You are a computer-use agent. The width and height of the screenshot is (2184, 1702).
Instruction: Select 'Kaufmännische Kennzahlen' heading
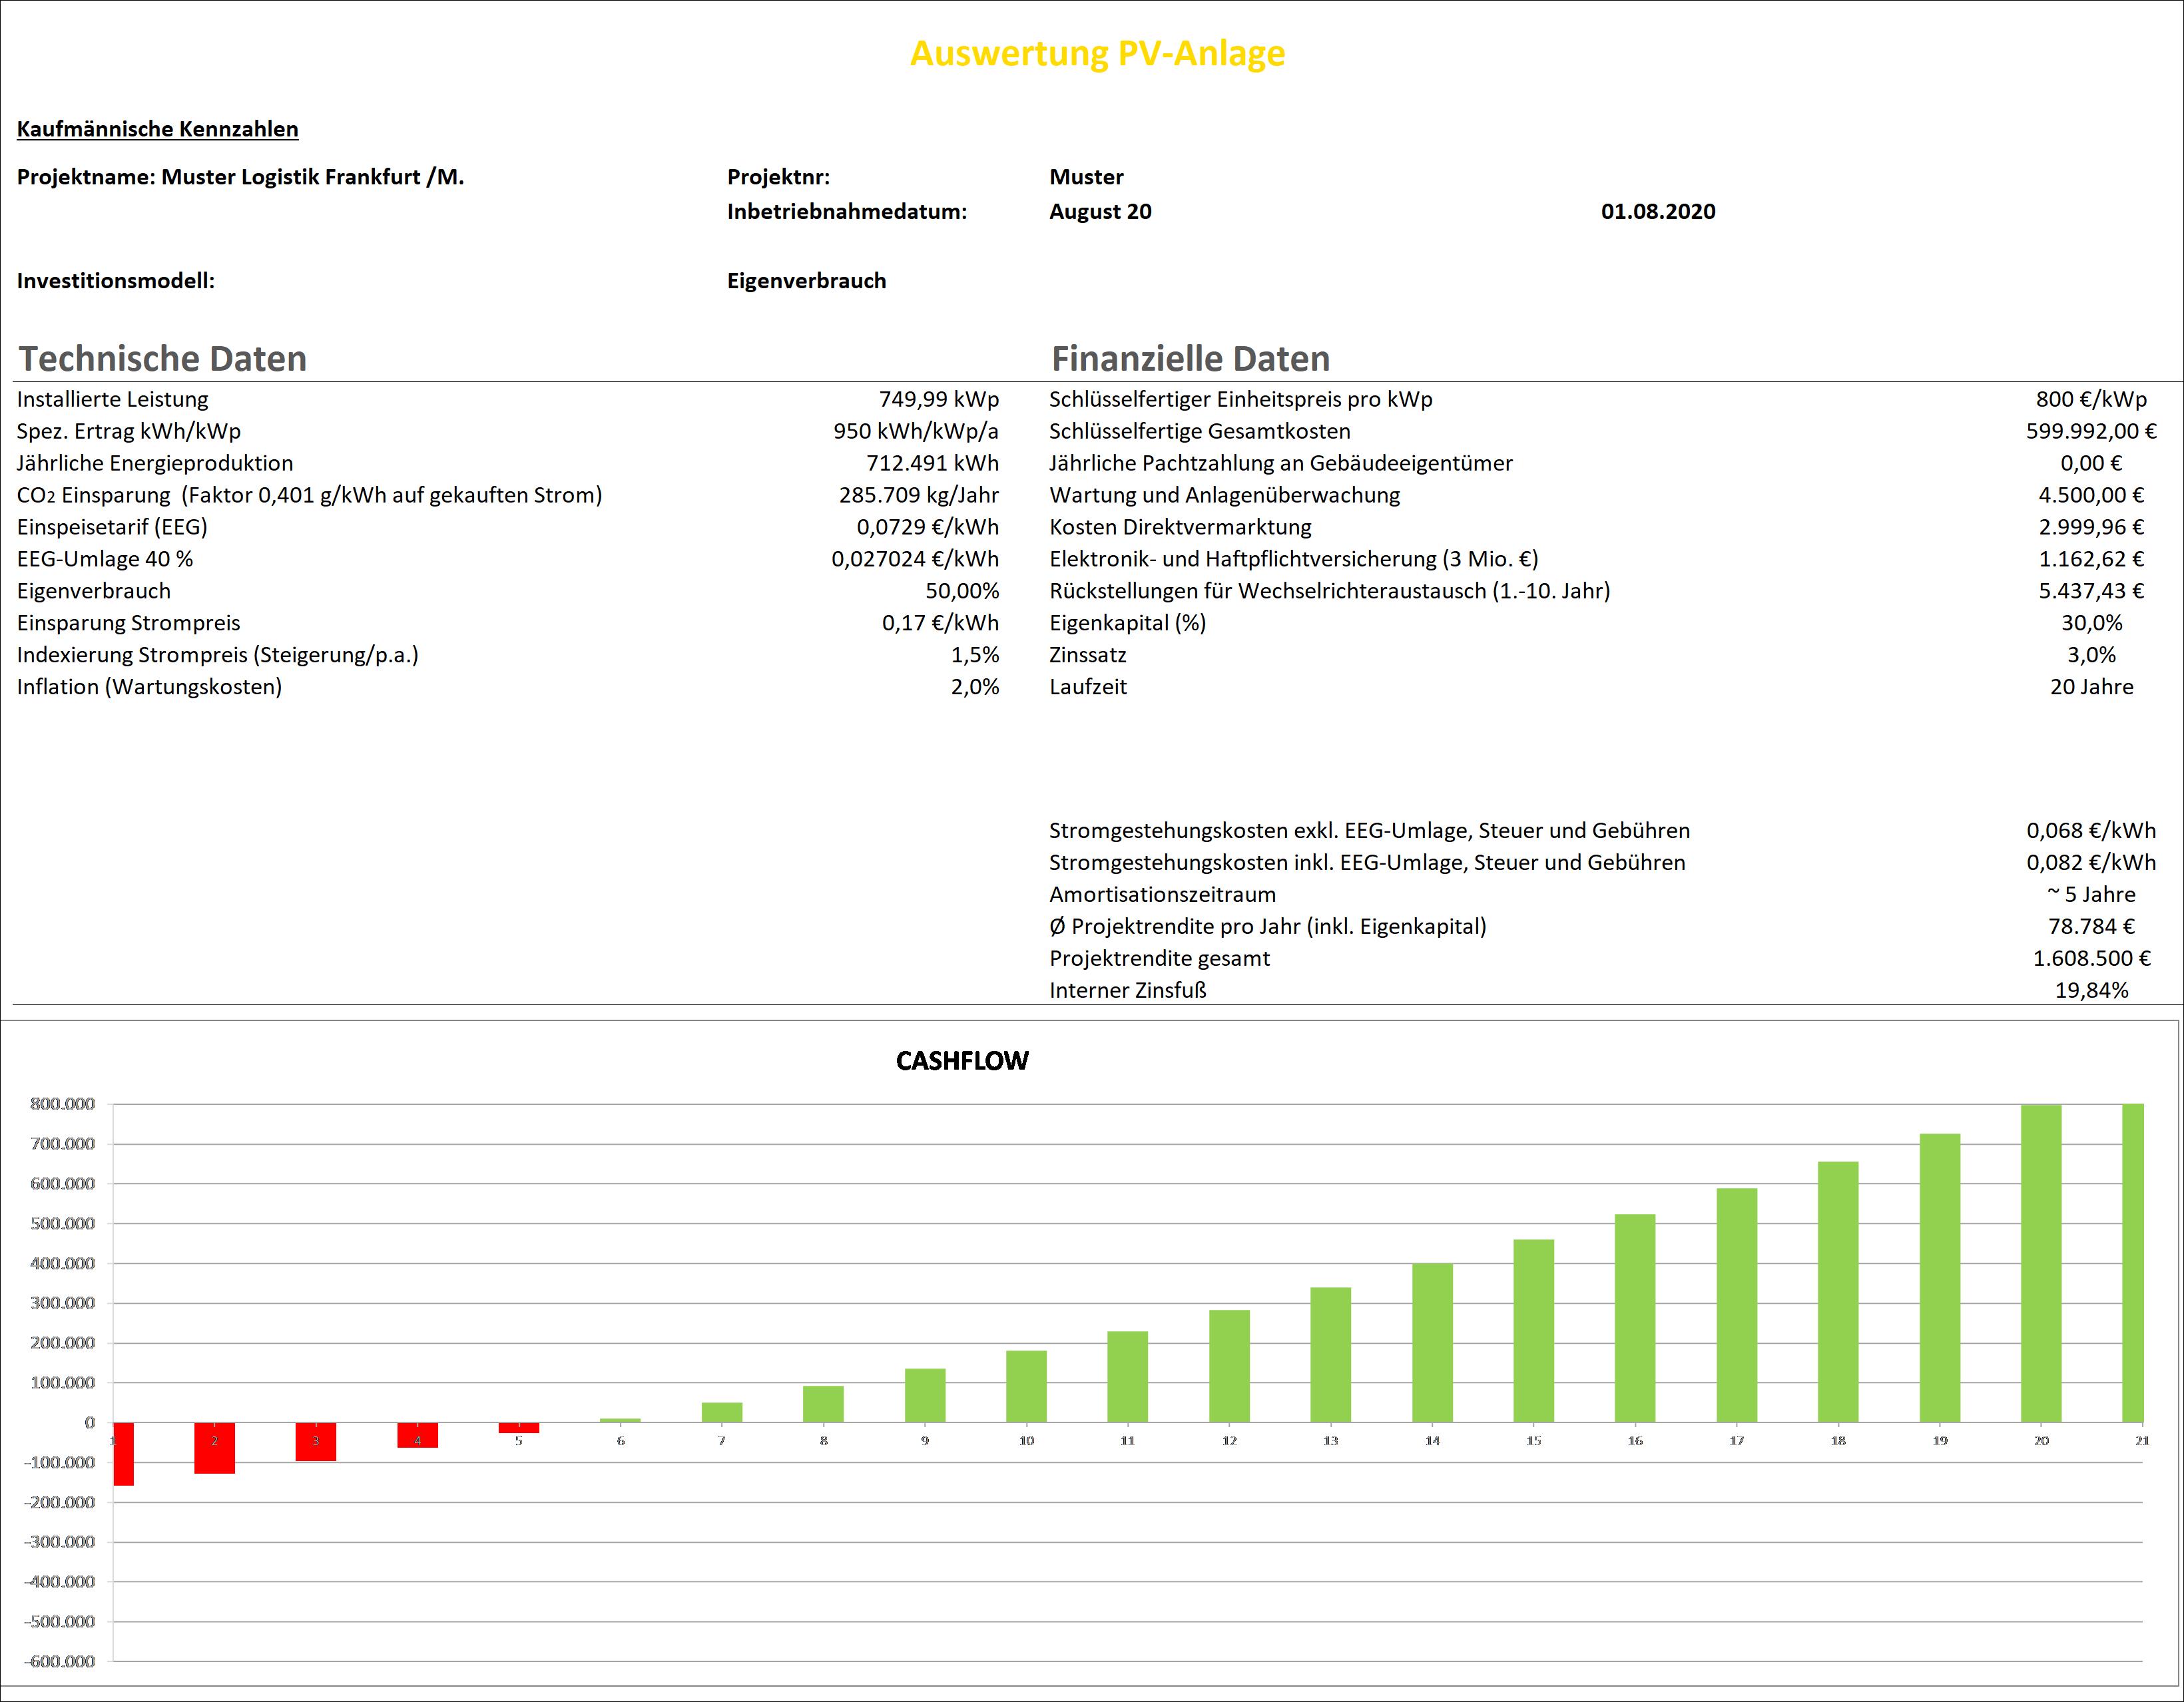pyautogui.click(x=157, y=129)
